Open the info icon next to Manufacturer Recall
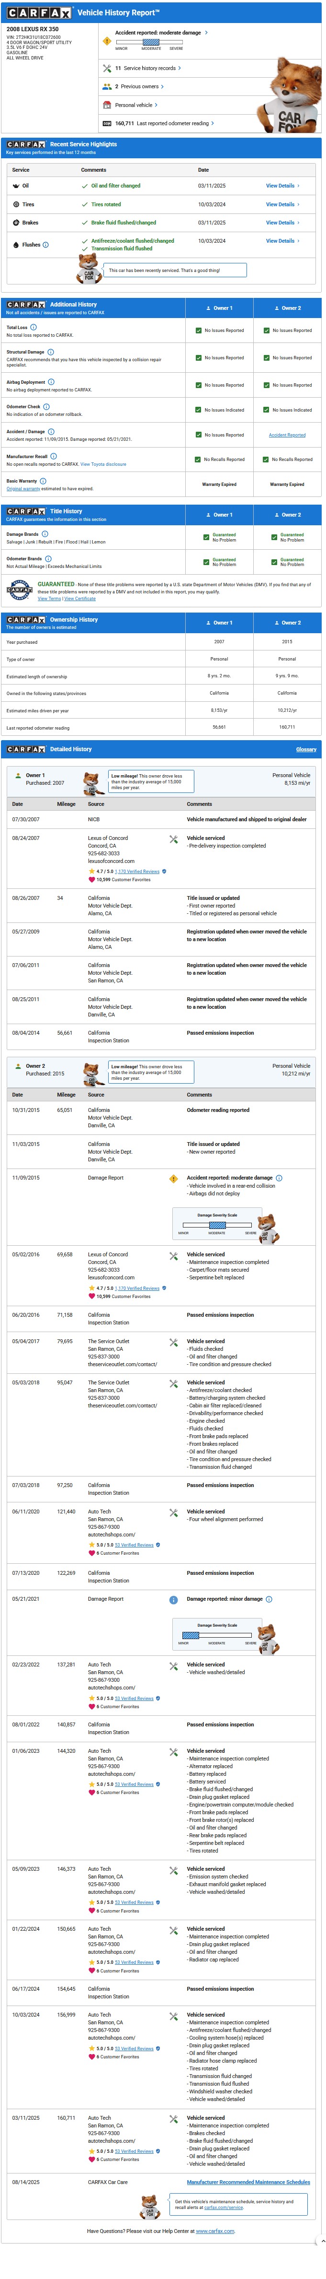 54,457
